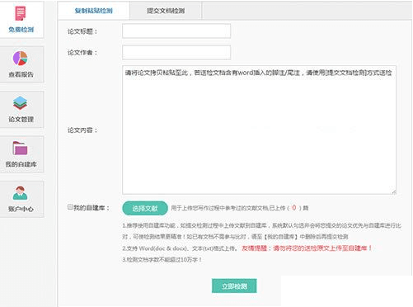
Task: Open the 免费检测 sidebar icon
Action: click(x=21, y=13)
